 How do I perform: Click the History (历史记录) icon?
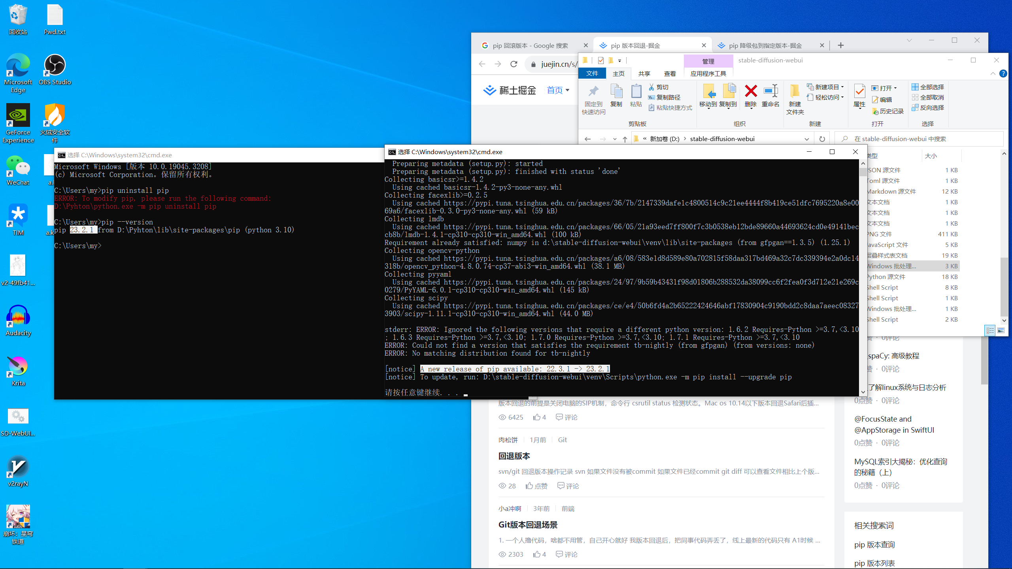point(876,111)
